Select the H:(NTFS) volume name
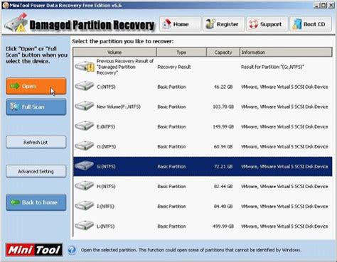Screen dimensions: 337x262 click(x=106, y=187)
